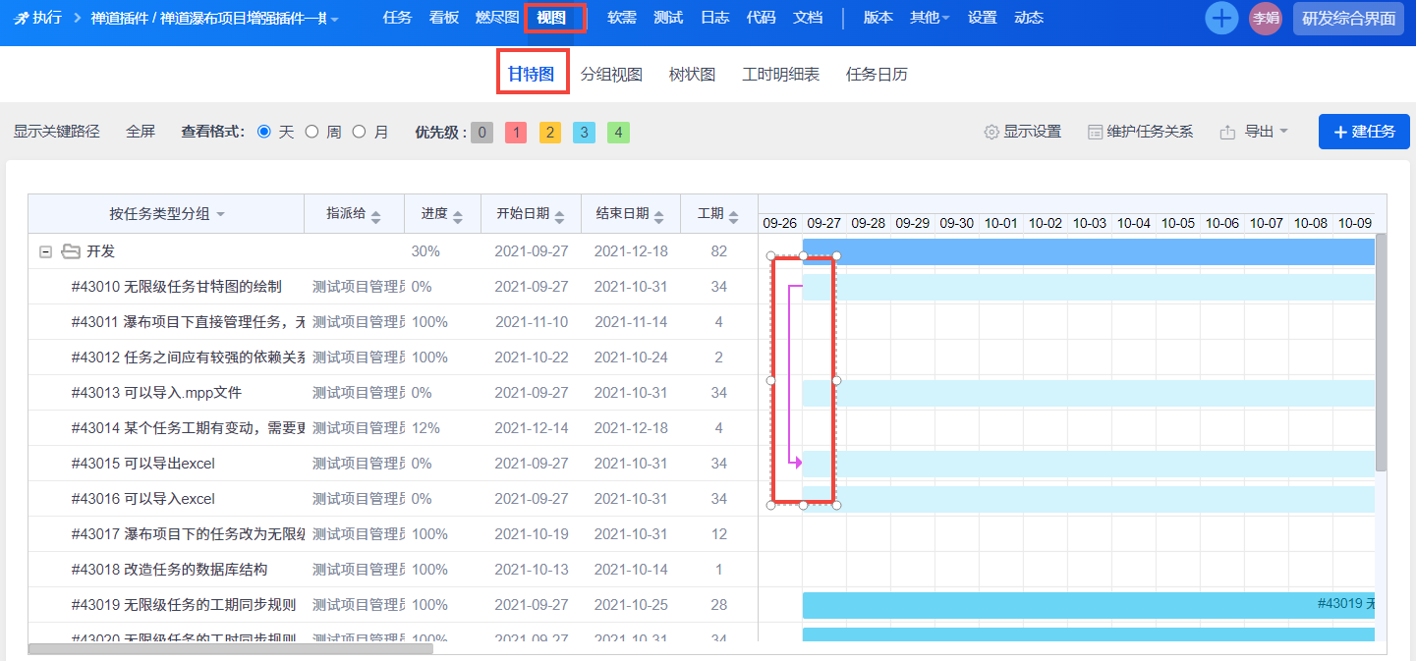Select the 月 view format radio

pos(359,132)
